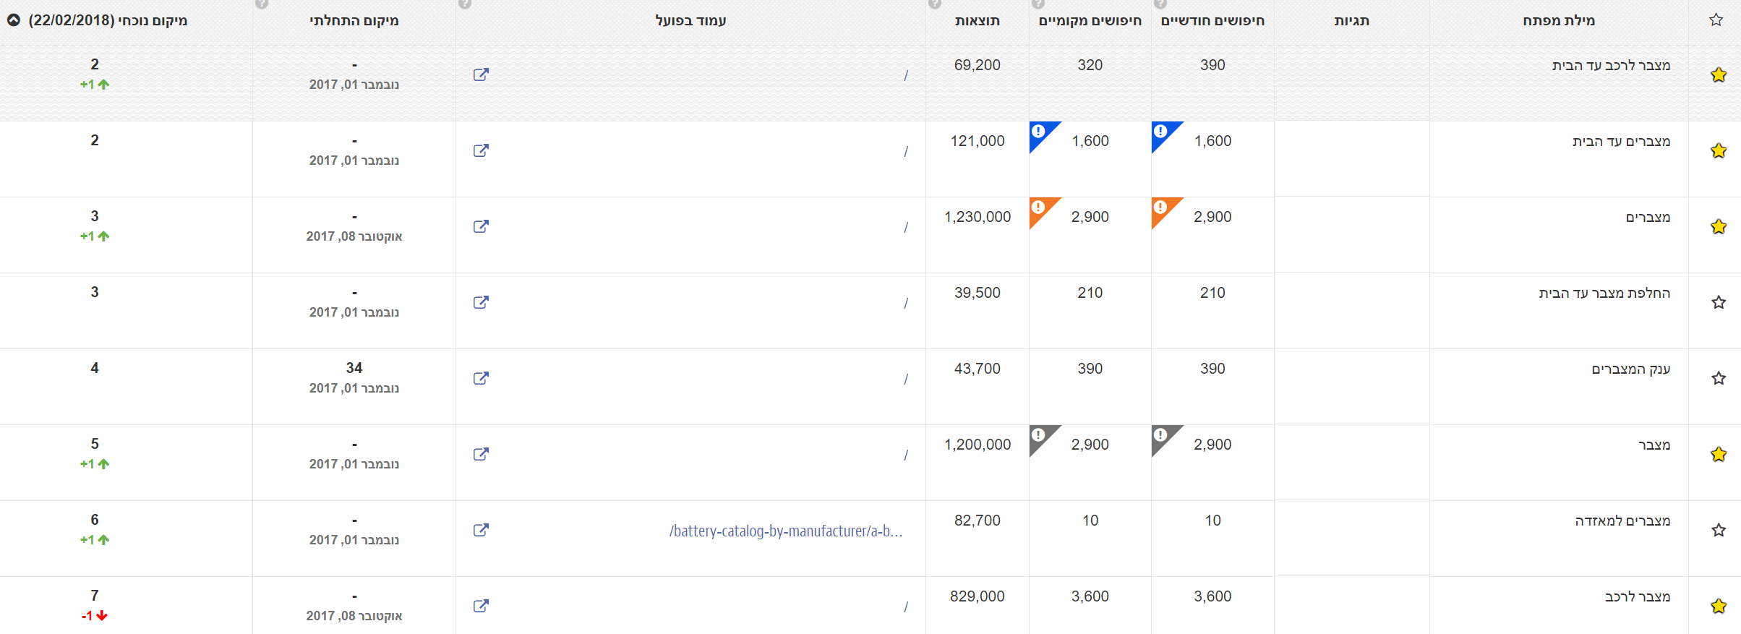
Task: Click the תוצאות column header
Action: (978, 20)
